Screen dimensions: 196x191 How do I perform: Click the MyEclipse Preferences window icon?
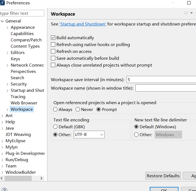pyautogui.click(x=2, y=3)
